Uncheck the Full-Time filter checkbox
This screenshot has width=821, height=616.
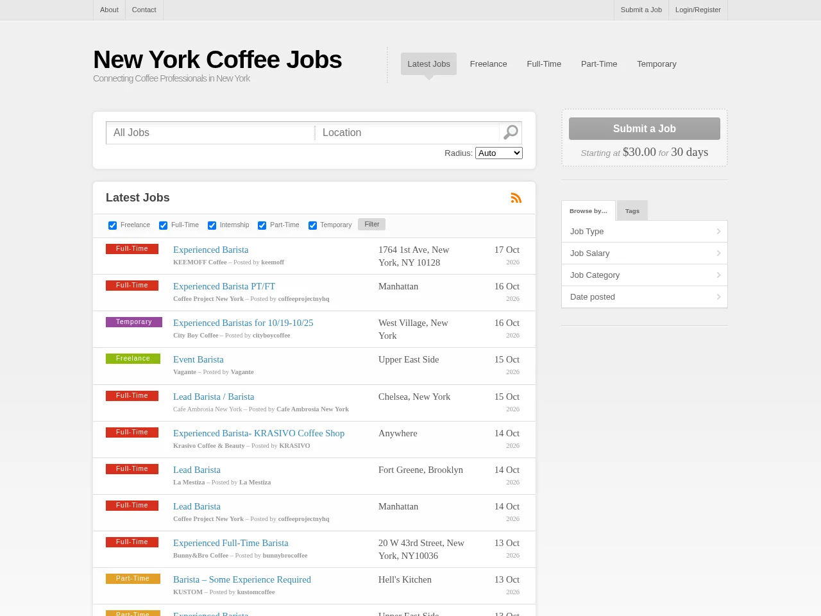164,225
